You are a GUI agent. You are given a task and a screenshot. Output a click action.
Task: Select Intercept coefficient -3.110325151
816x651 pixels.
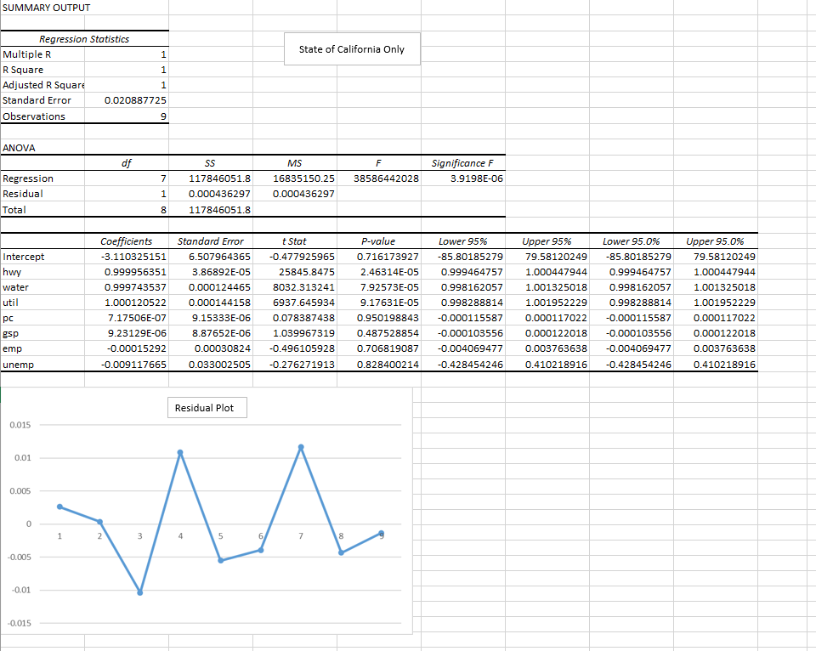pos(127,257)
